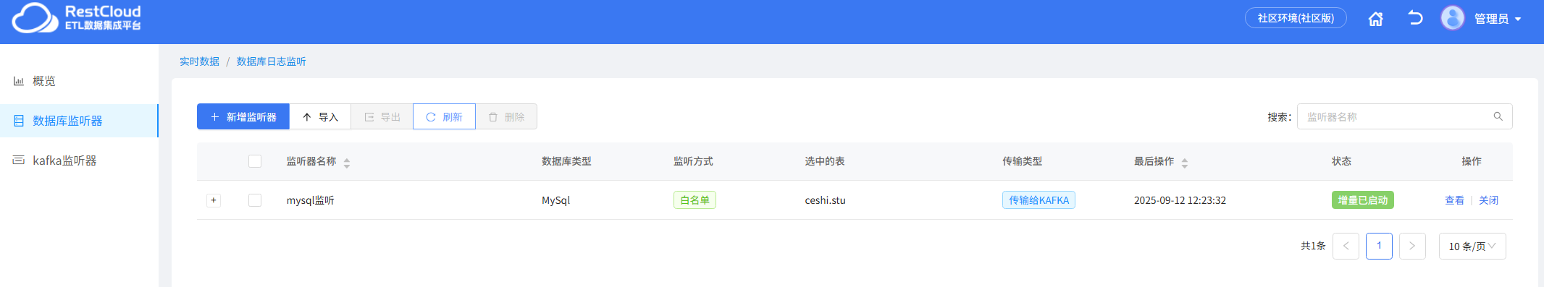Sort by 监听器名称 column
The image size is (1544, 287).
(x=347, y=163)
